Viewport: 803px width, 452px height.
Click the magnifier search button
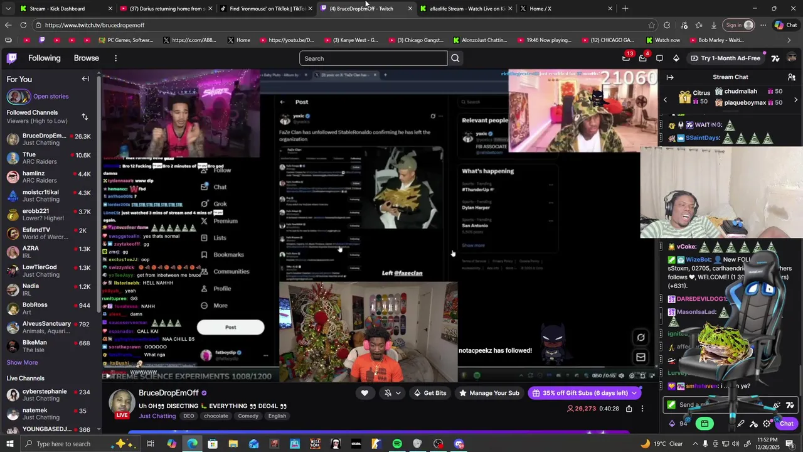pyautogui.click(x=455, y=58)
